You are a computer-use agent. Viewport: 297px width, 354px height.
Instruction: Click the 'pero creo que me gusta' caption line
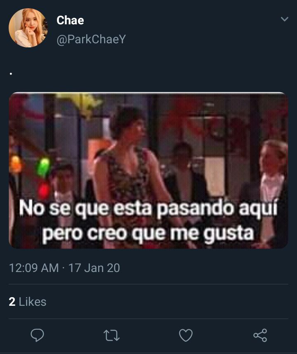click(x=148, y=234)
